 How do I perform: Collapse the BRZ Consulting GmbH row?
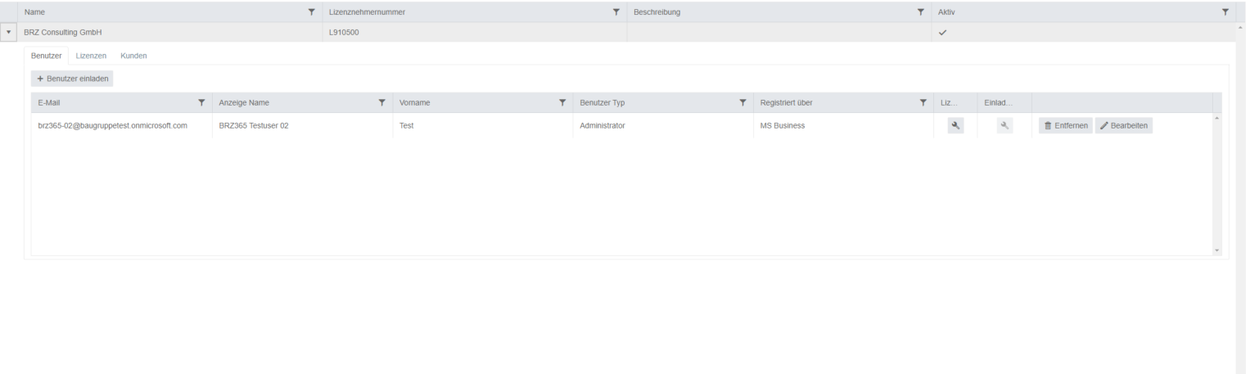click(x=8, y=32)
